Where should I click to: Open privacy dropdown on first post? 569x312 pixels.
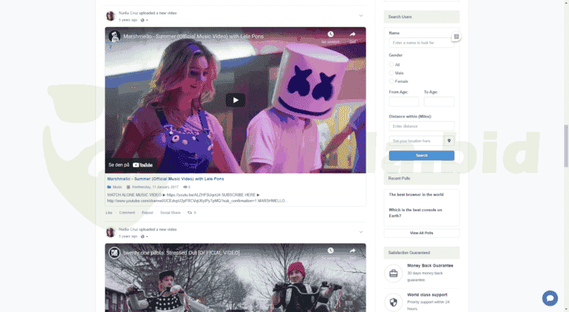click(x=144, y=20)
